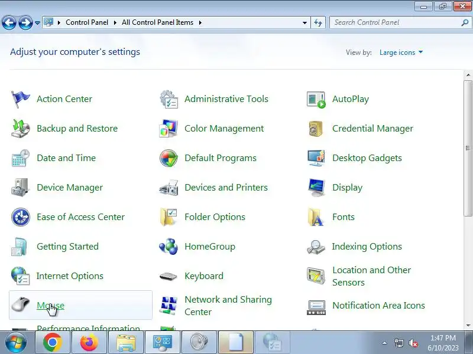The width and height of the screenshot is (473, 354).
Task: Click the Mouse device icon
Action: pyautogui.click(x=20, y=304)
